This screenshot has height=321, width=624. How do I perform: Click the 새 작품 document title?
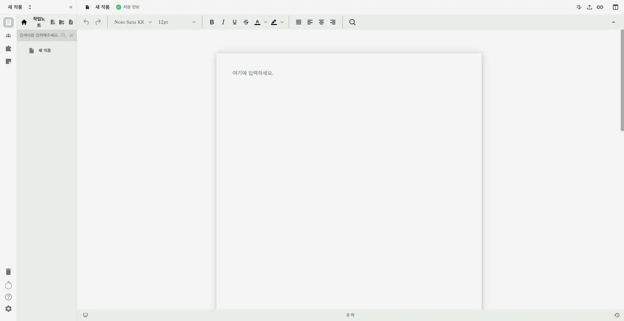(x=102, y=7)
